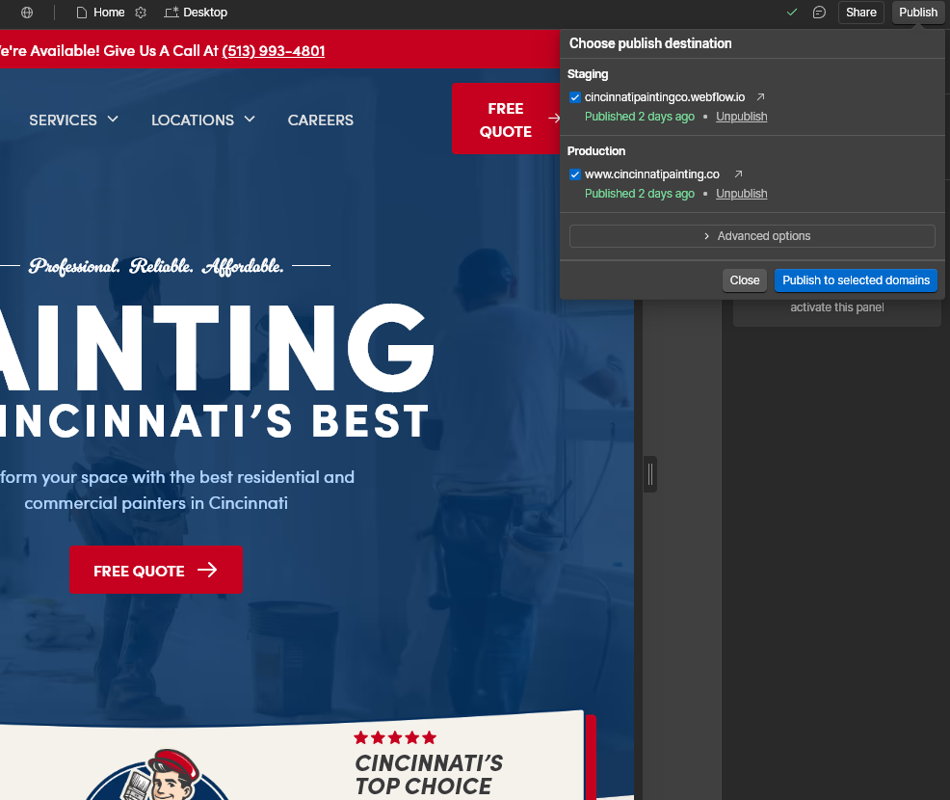Click the painter mascot logo
The width and height of the screenshot is (950, 800).
point(159,774)
